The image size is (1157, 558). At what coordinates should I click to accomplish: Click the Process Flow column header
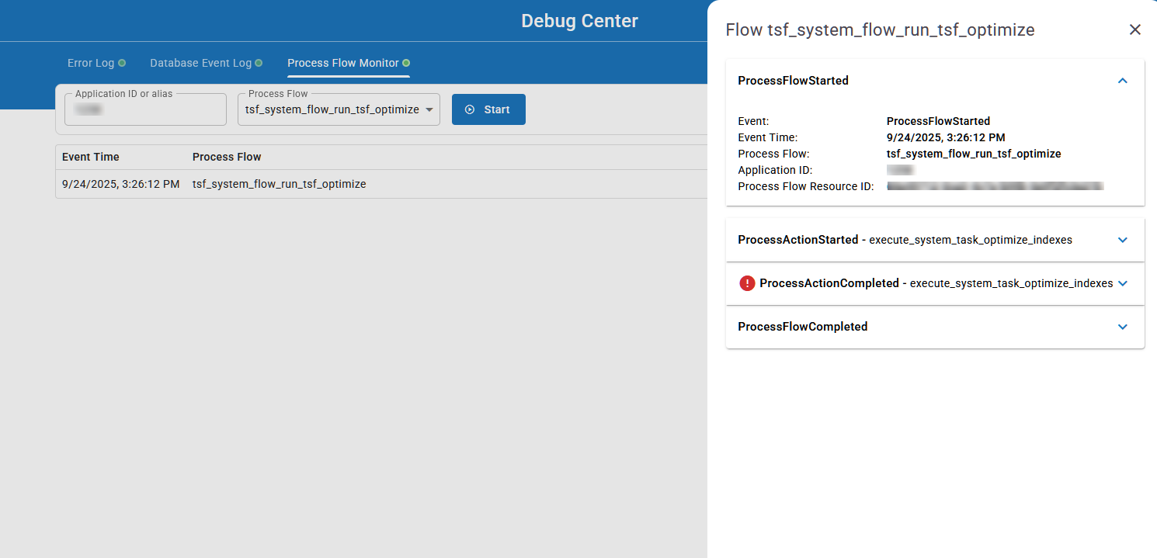click(x=227, y=157)
